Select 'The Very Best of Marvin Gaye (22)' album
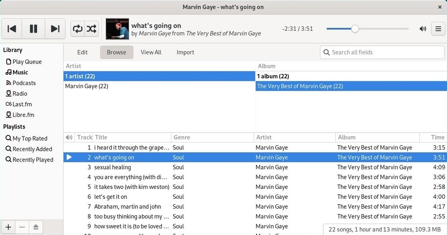The height and width of the screenshot is (235, 447). pos(351,86)
